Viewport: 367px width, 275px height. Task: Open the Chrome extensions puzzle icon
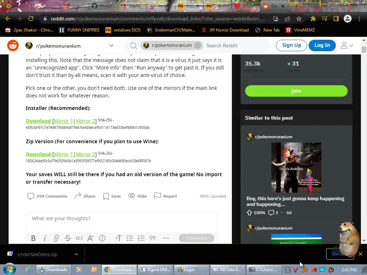pyautogui.click(x=313, y=19)
